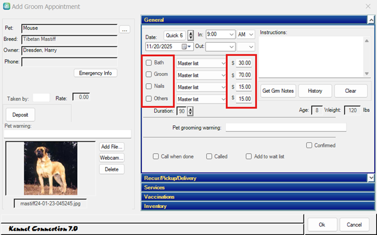The height and width of the screenshot is (235, 377).
Task: Click the pet lookup ellipsis button
Action: click(124, 30)
